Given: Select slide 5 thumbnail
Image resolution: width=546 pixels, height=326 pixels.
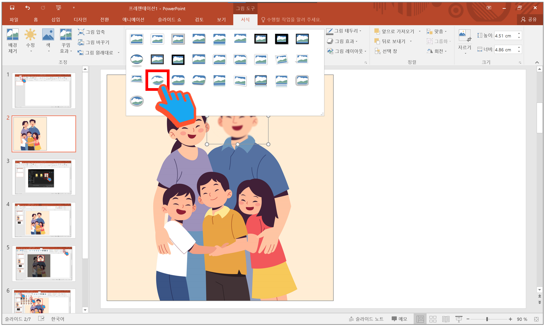Looking at the screenshot, I should click(x=44, y=264).
